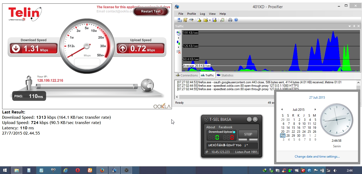Click the Proxification Rules toolbar icon in Proxifier

(x=185, y=20)
